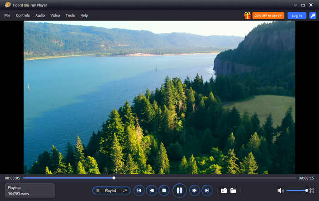319x201 pixels.
Task: Click the playlist sort order icon
Action: (x=125, y=190)
